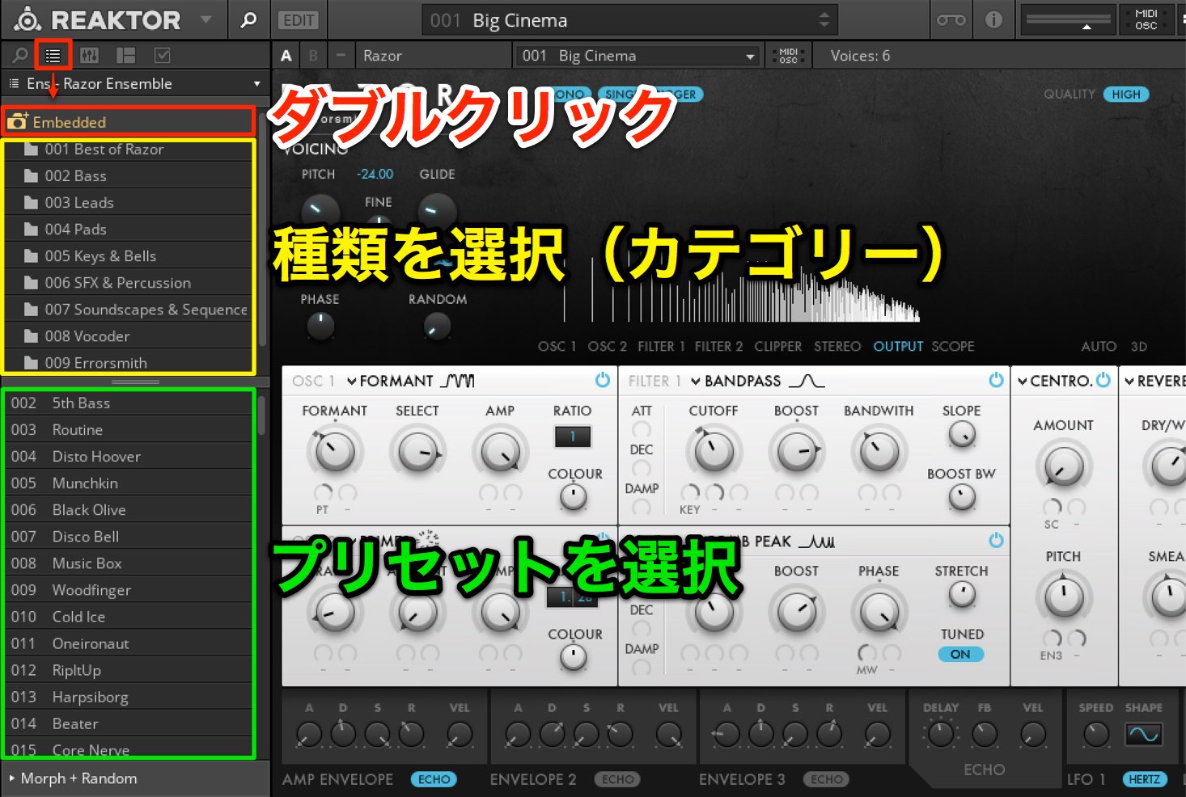Screen dimensions: 1186x797
Task: Open the Reaktor search magnifier in header
Action: point(248,19)
